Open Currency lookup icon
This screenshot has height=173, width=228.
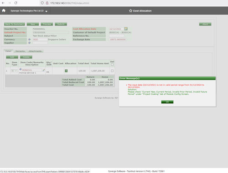pyautogui.click(x=29, y=39)
